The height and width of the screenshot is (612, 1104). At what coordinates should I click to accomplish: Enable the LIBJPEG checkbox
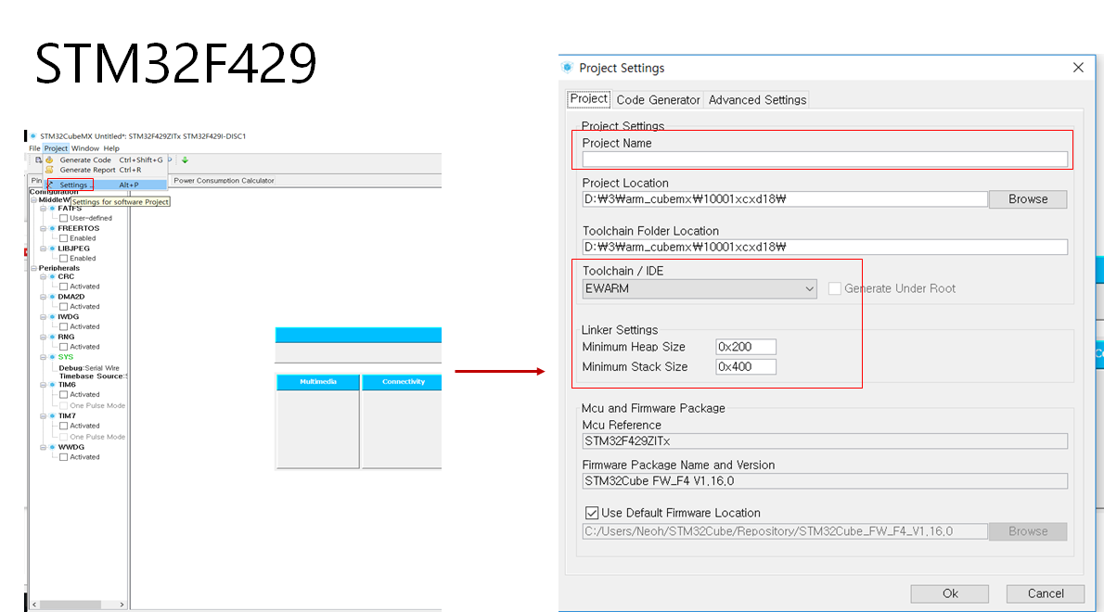pyautogui.click(x=63, y=258)
